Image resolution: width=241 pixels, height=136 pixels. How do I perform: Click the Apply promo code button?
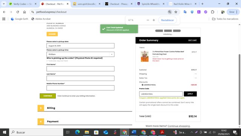[x=190, y=94]
